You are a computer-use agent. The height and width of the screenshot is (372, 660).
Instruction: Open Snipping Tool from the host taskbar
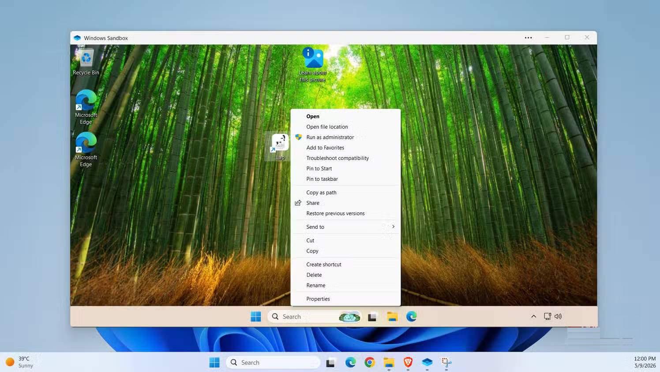pos(446,362)
